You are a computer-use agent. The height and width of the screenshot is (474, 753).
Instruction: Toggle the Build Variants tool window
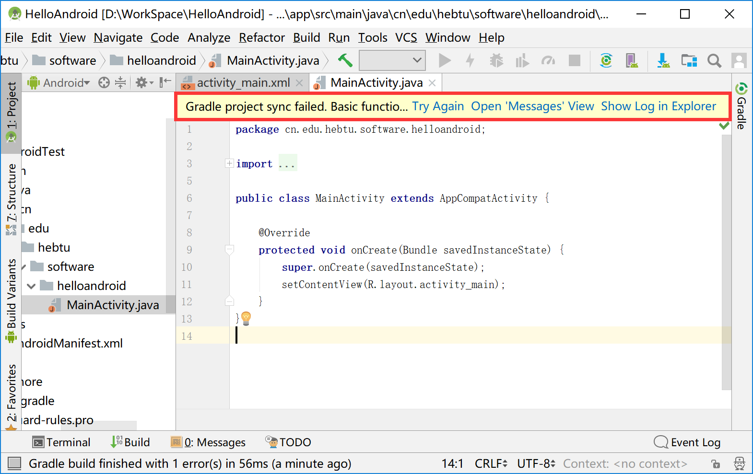(12, 301)
